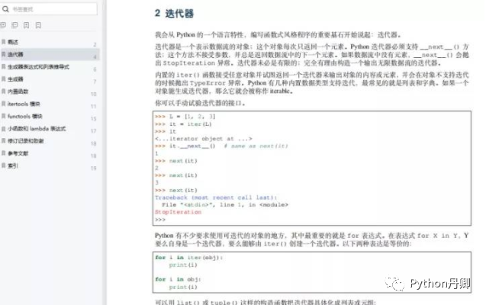This screenshot has height=305, width=486.
Task: Click "for i in iter(obj):" code line
Action: point(189,258)
